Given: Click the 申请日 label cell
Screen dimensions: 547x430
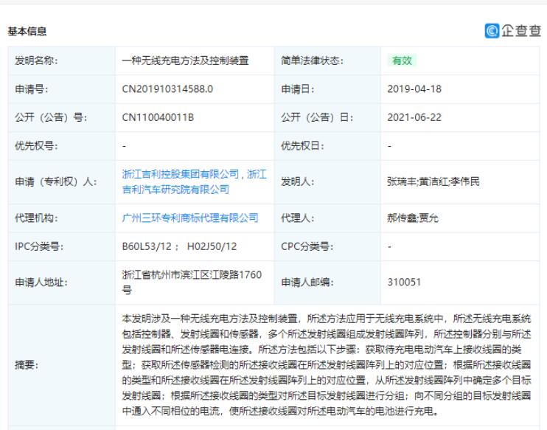Looking at the screenshot, I should pyautogui.click(x=327, y=89).
